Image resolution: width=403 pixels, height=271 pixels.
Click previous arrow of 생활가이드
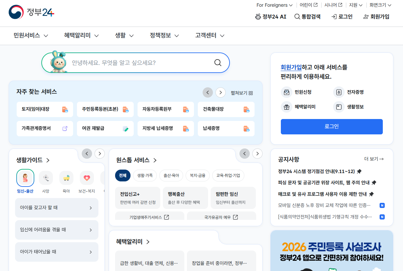pos(87,154)
